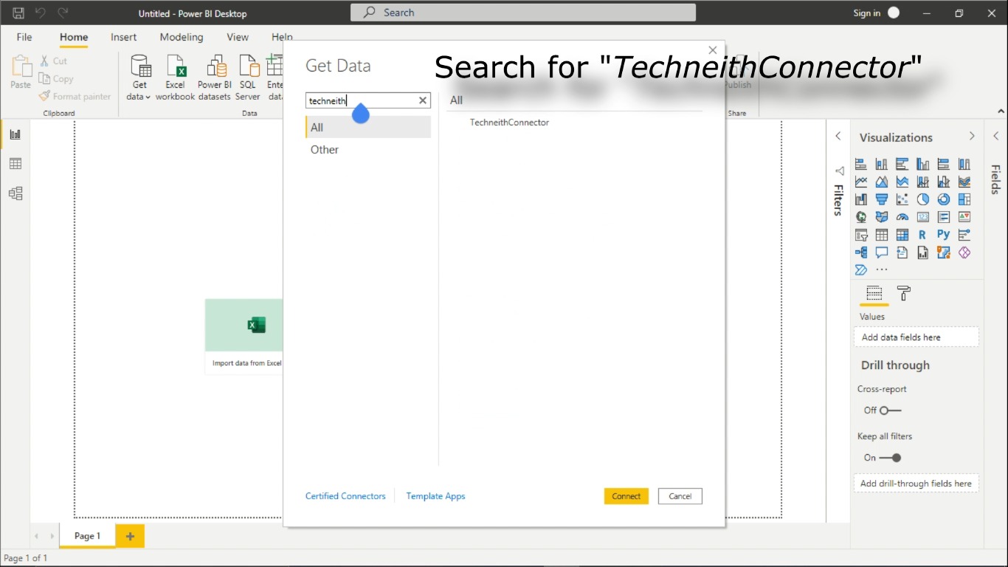Viewport: 1008px width, 567px height.
Task: Cancel the Get Data dialog
Action: [680, 496]
